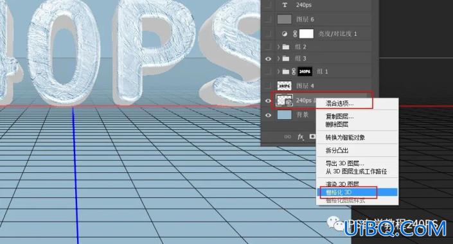The height and width of the screenshot is (244, 453).
Task: Select the 亮度/对比度 1 layer name
Action: tap(337, 34)
